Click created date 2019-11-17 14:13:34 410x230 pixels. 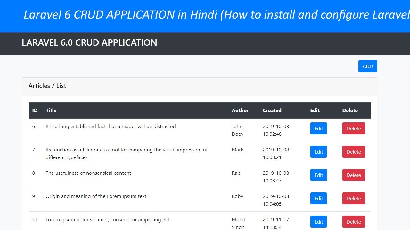click(276, 224)
